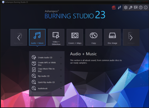Click the filmstrip icon on Video + Slideshow
Screen dimensions: 149x108
click(x=56, y=35)
